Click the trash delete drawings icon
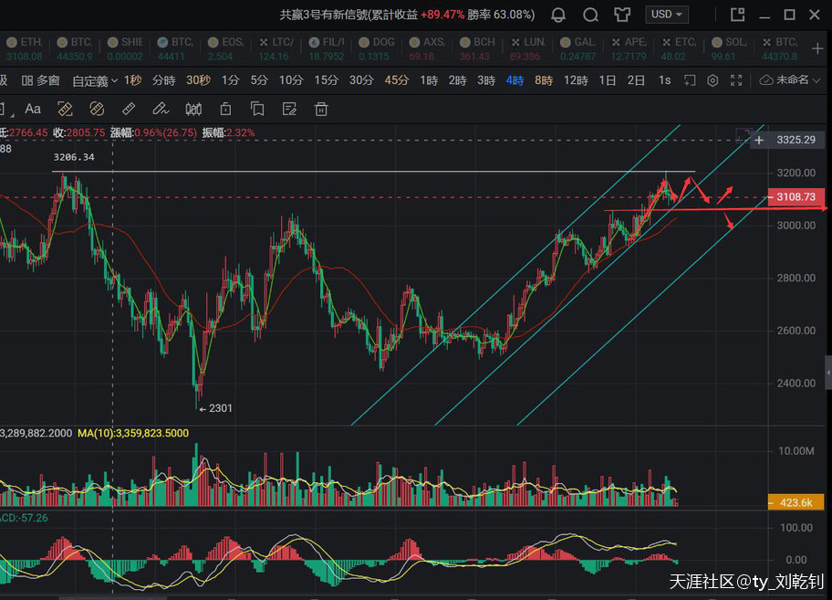The height and width of the screenshot is (600, 832). (x=321, y=110)
